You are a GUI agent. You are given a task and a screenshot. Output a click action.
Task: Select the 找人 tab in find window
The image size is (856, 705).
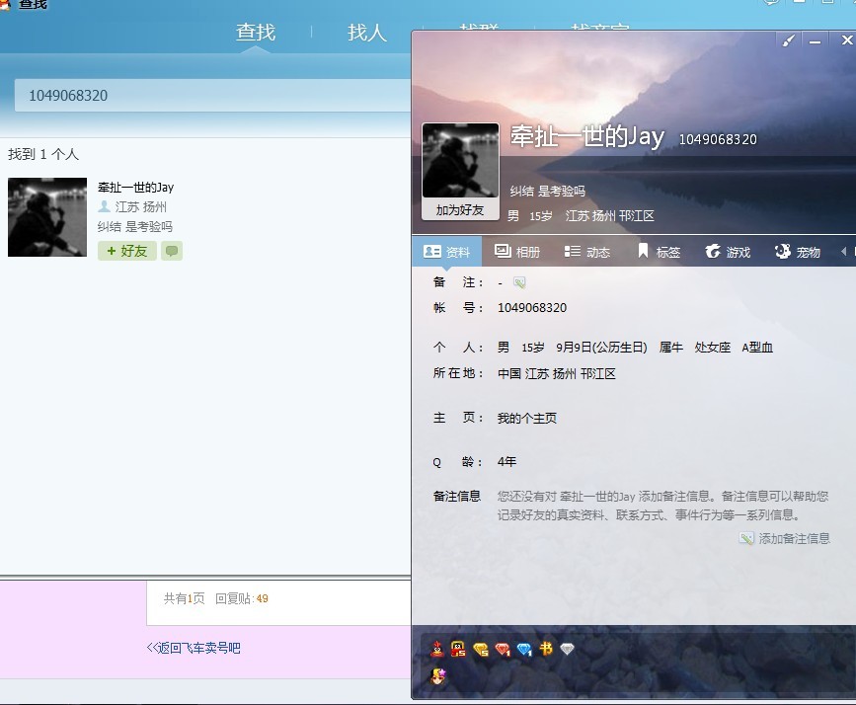coord(367,33)
